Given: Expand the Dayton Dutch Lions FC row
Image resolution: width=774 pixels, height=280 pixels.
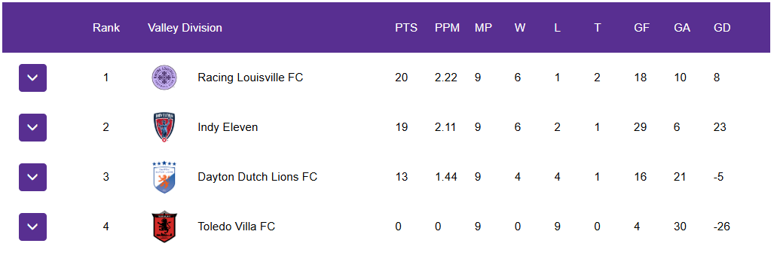Looking at the screenshot, I should pos(32,177).
